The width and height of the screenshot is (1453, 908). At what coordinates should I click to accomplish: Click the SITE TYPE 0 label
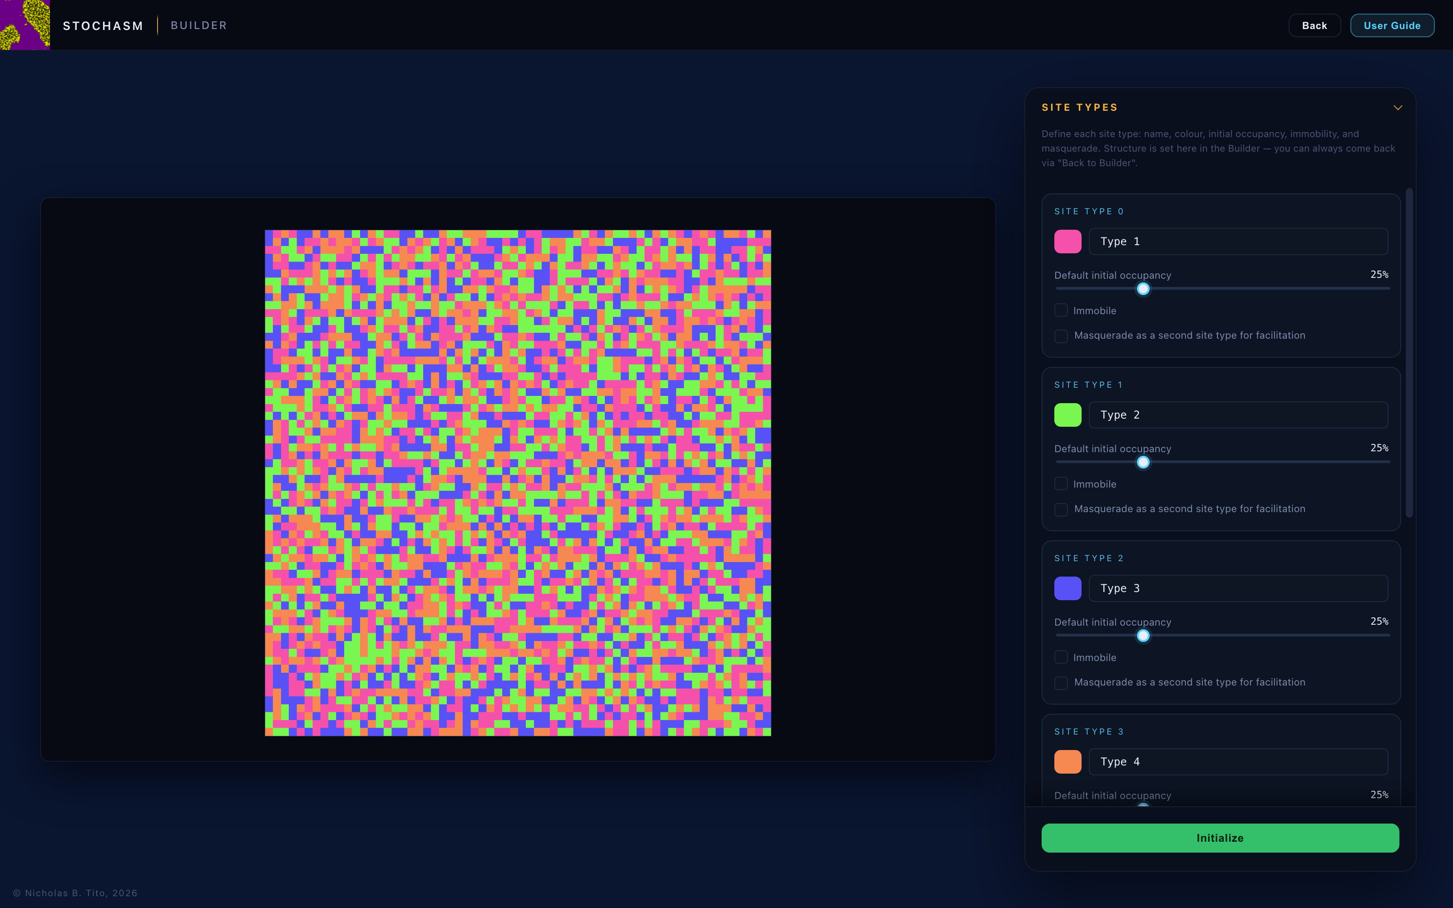(1088, 212)
